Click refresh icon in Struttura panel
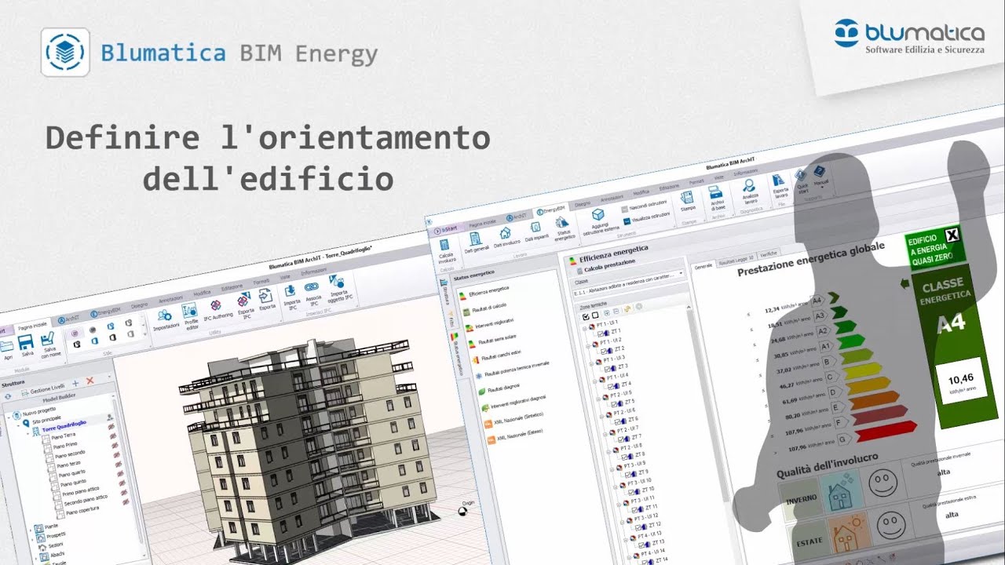The image size is (1005, 565). 7,397
